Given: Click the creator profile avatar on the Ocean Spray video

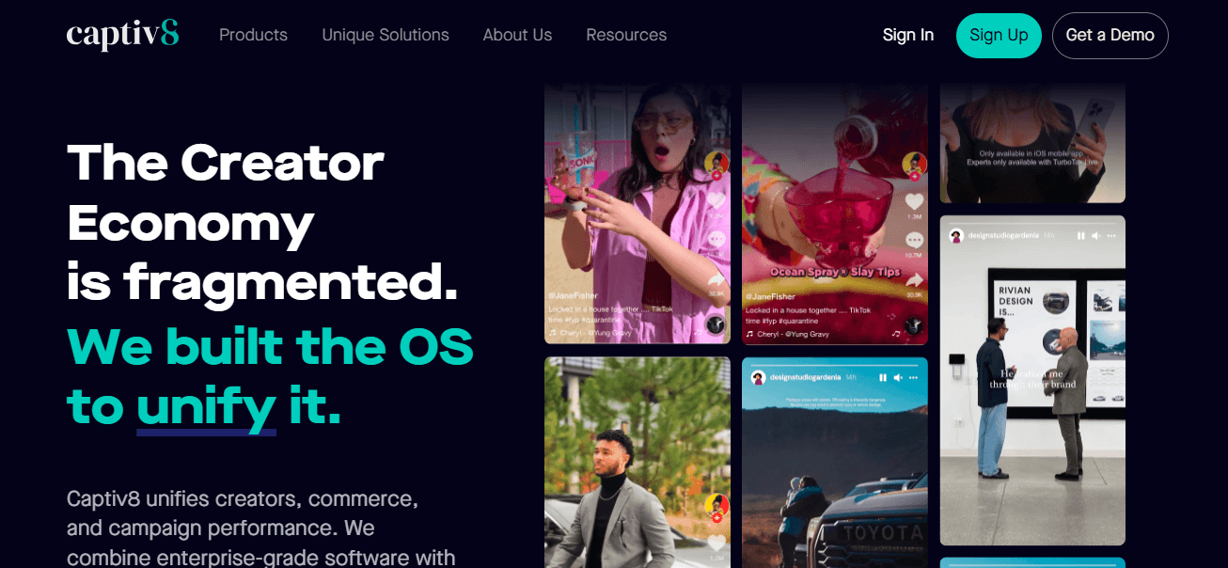Looking at the screenshot, I should pos(914,165).
